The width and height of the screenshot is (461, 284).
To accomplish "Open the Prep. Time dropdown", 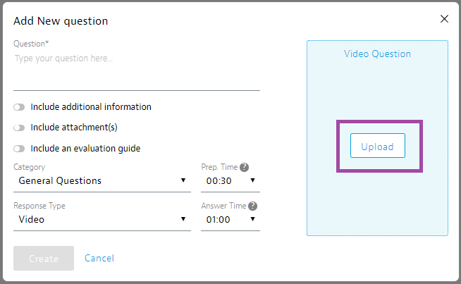I will click(x=230, y=181).
